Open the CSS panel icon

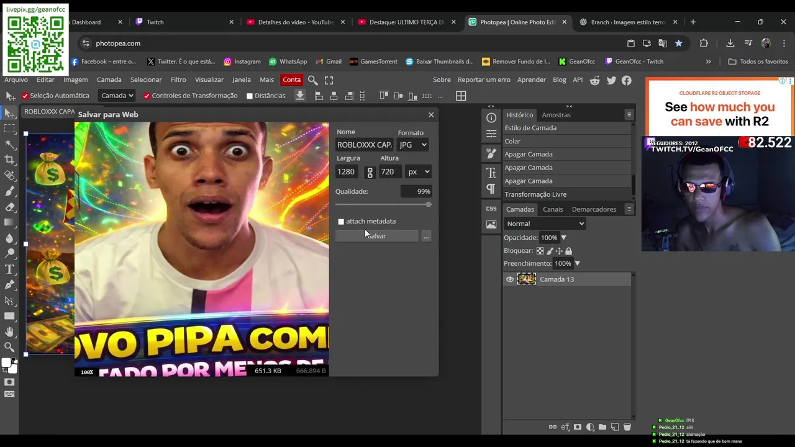click(x=491, y=209)
